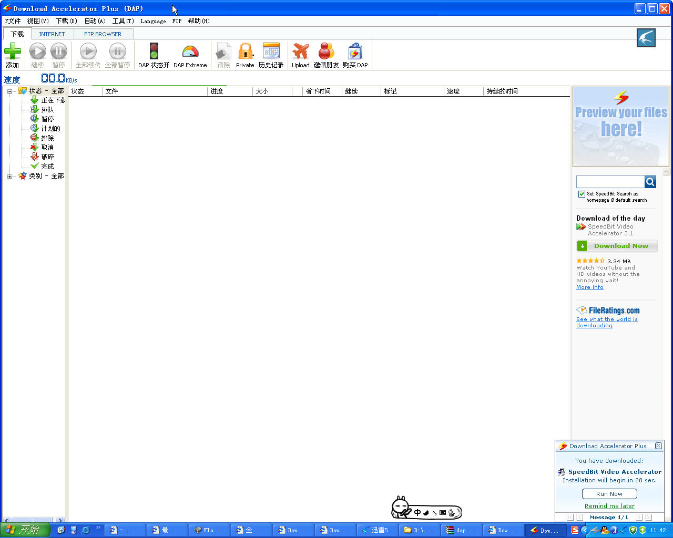The width and height of the screenshot is (673, 538).
Task: Select 完成 (completed) tree item
Action: pos(47,167)
